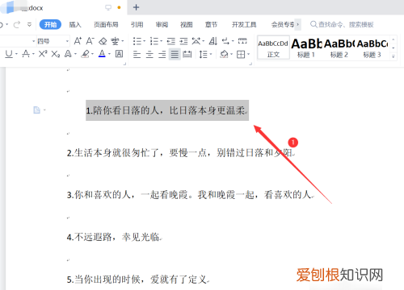Click the redo arrow icon
This screenshot has height=290, width=404.
[x=17, y=25]
